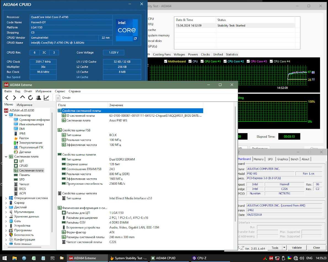Toggle the Motherboard graph checkbox
Screen dimensions: 328x262
(x=166, y=61)
